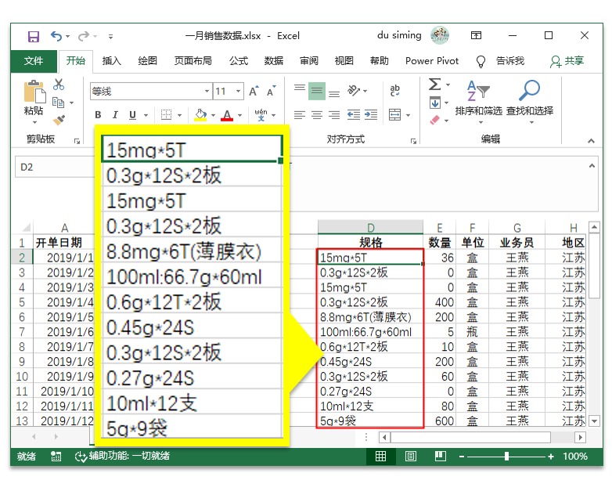Switch to the 数据 tab
This screenshot has height=491, width=612.
coord(274,61)
